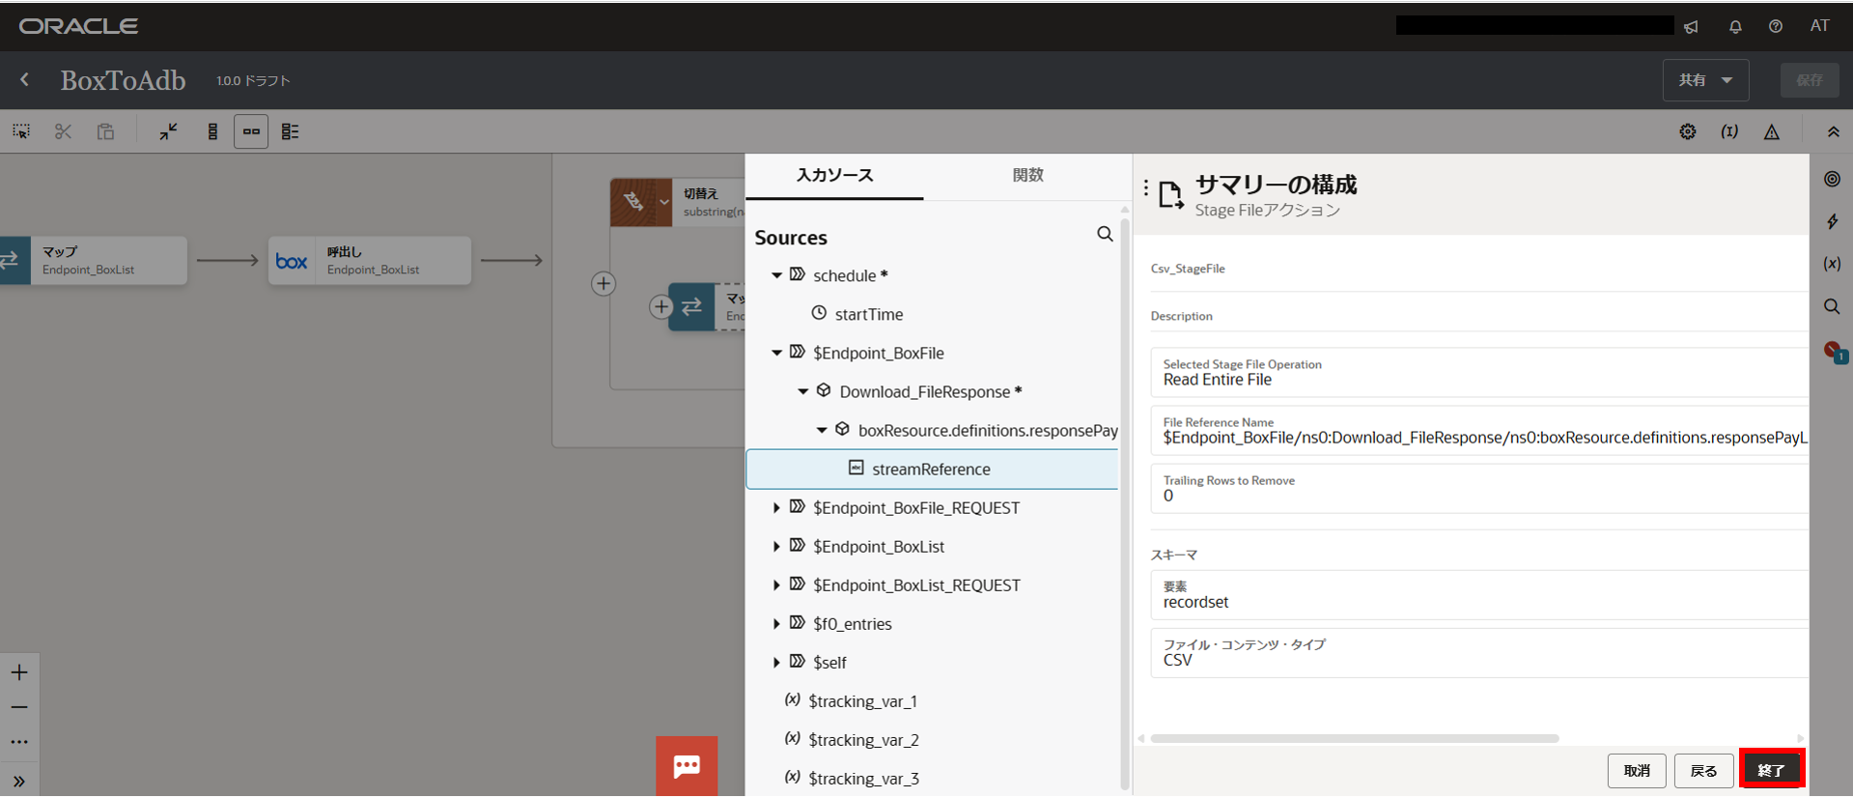The width and height of the screenshot is (1853, 798).
Task: Click the 取消 cancel button
Action: [x=1637, y=770]
